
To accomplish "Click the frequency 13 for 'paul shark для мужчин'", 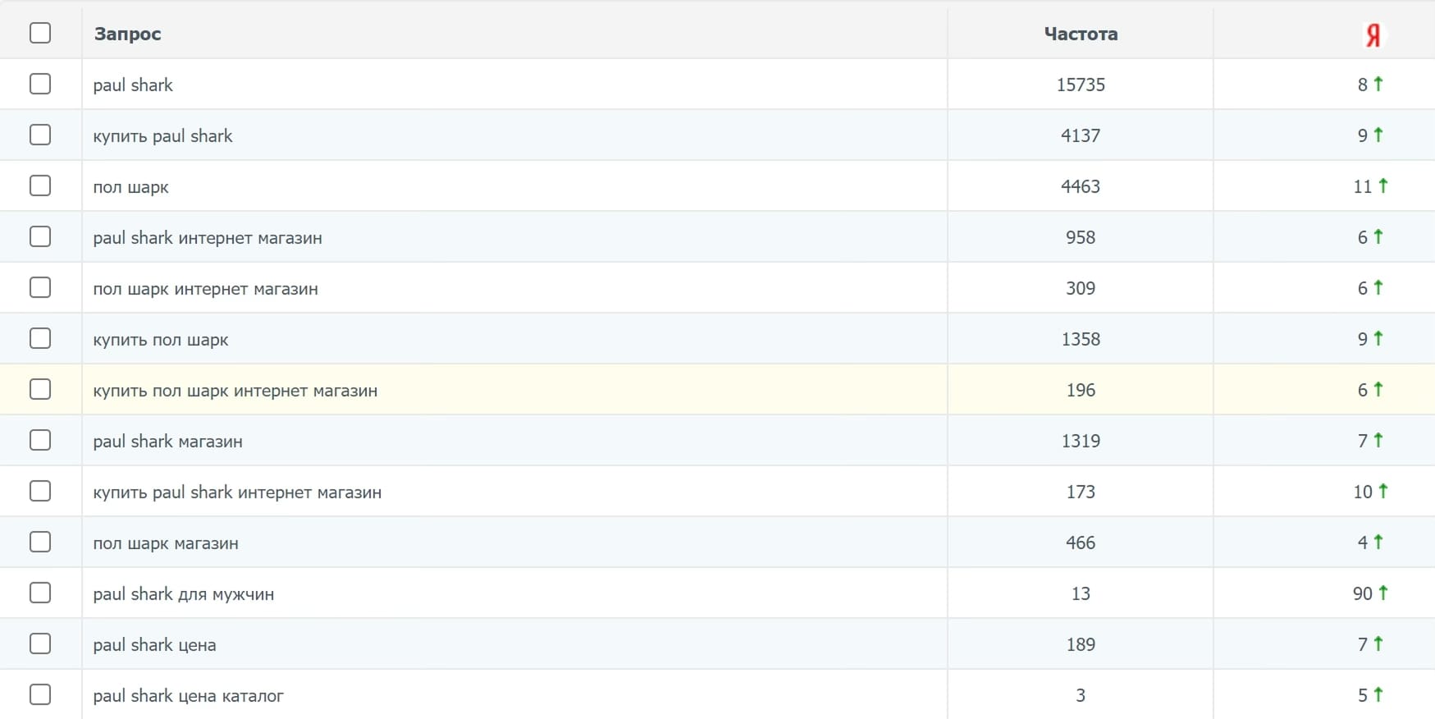I will click(x=1081, y=593).
